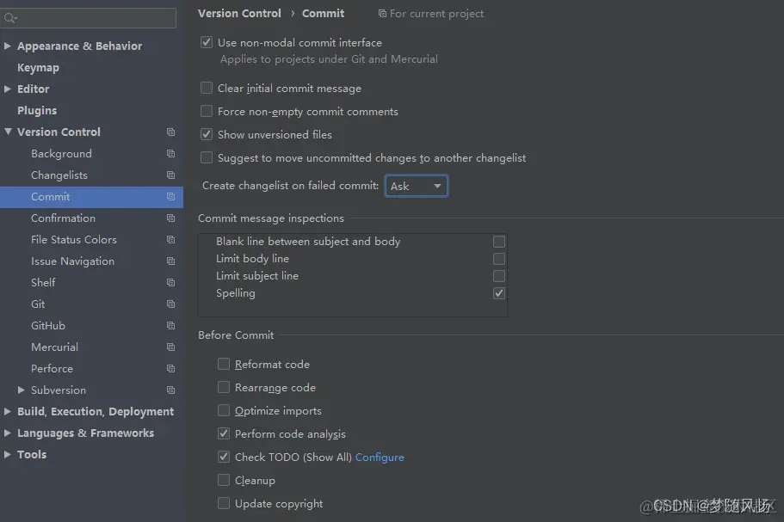This screenshot has width=784, height=522.
Task: Open the Confirmation settings page
Action: tap(63, 218)
